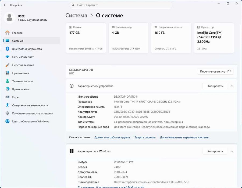This screenshot has height=188, width=242.
Task: Click the Процессор card icon
Action: coord(198,27)
